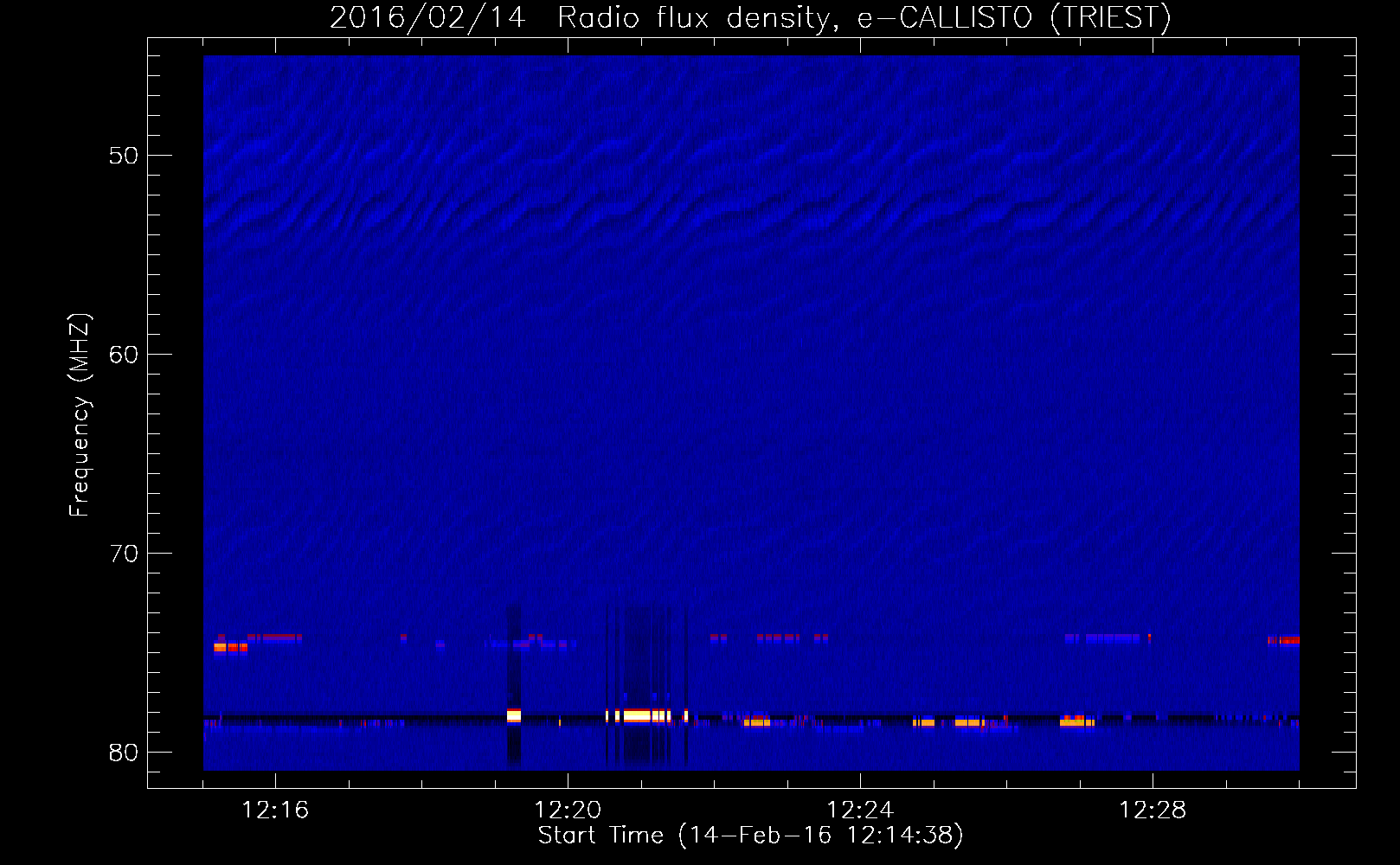Image resolution: width=1400 pixels, height=865 pixels.
Task: Click the 80 frequency tick label
Action: [x=124, y=753]
